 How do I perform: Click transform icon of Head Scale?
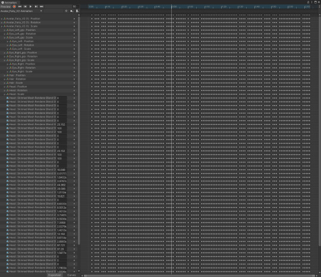8,94
